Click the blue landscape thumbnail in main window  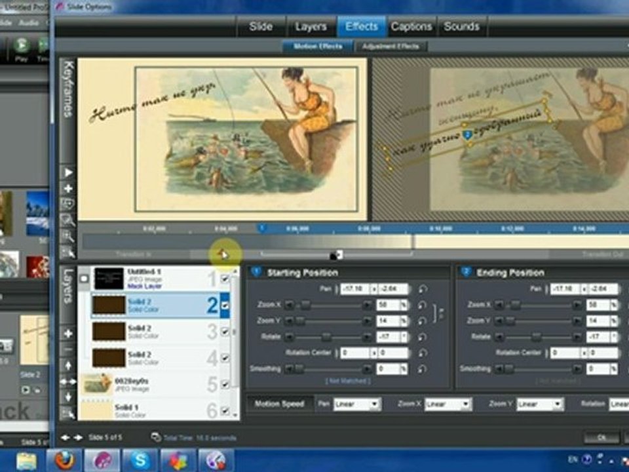(37, 213)
